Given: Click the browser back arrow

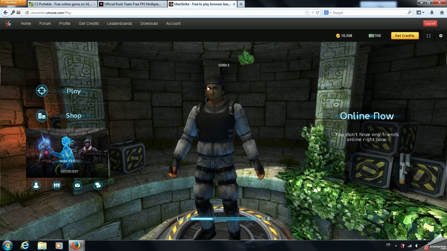Looking at the screenshot, I should (x=5, y=13).
